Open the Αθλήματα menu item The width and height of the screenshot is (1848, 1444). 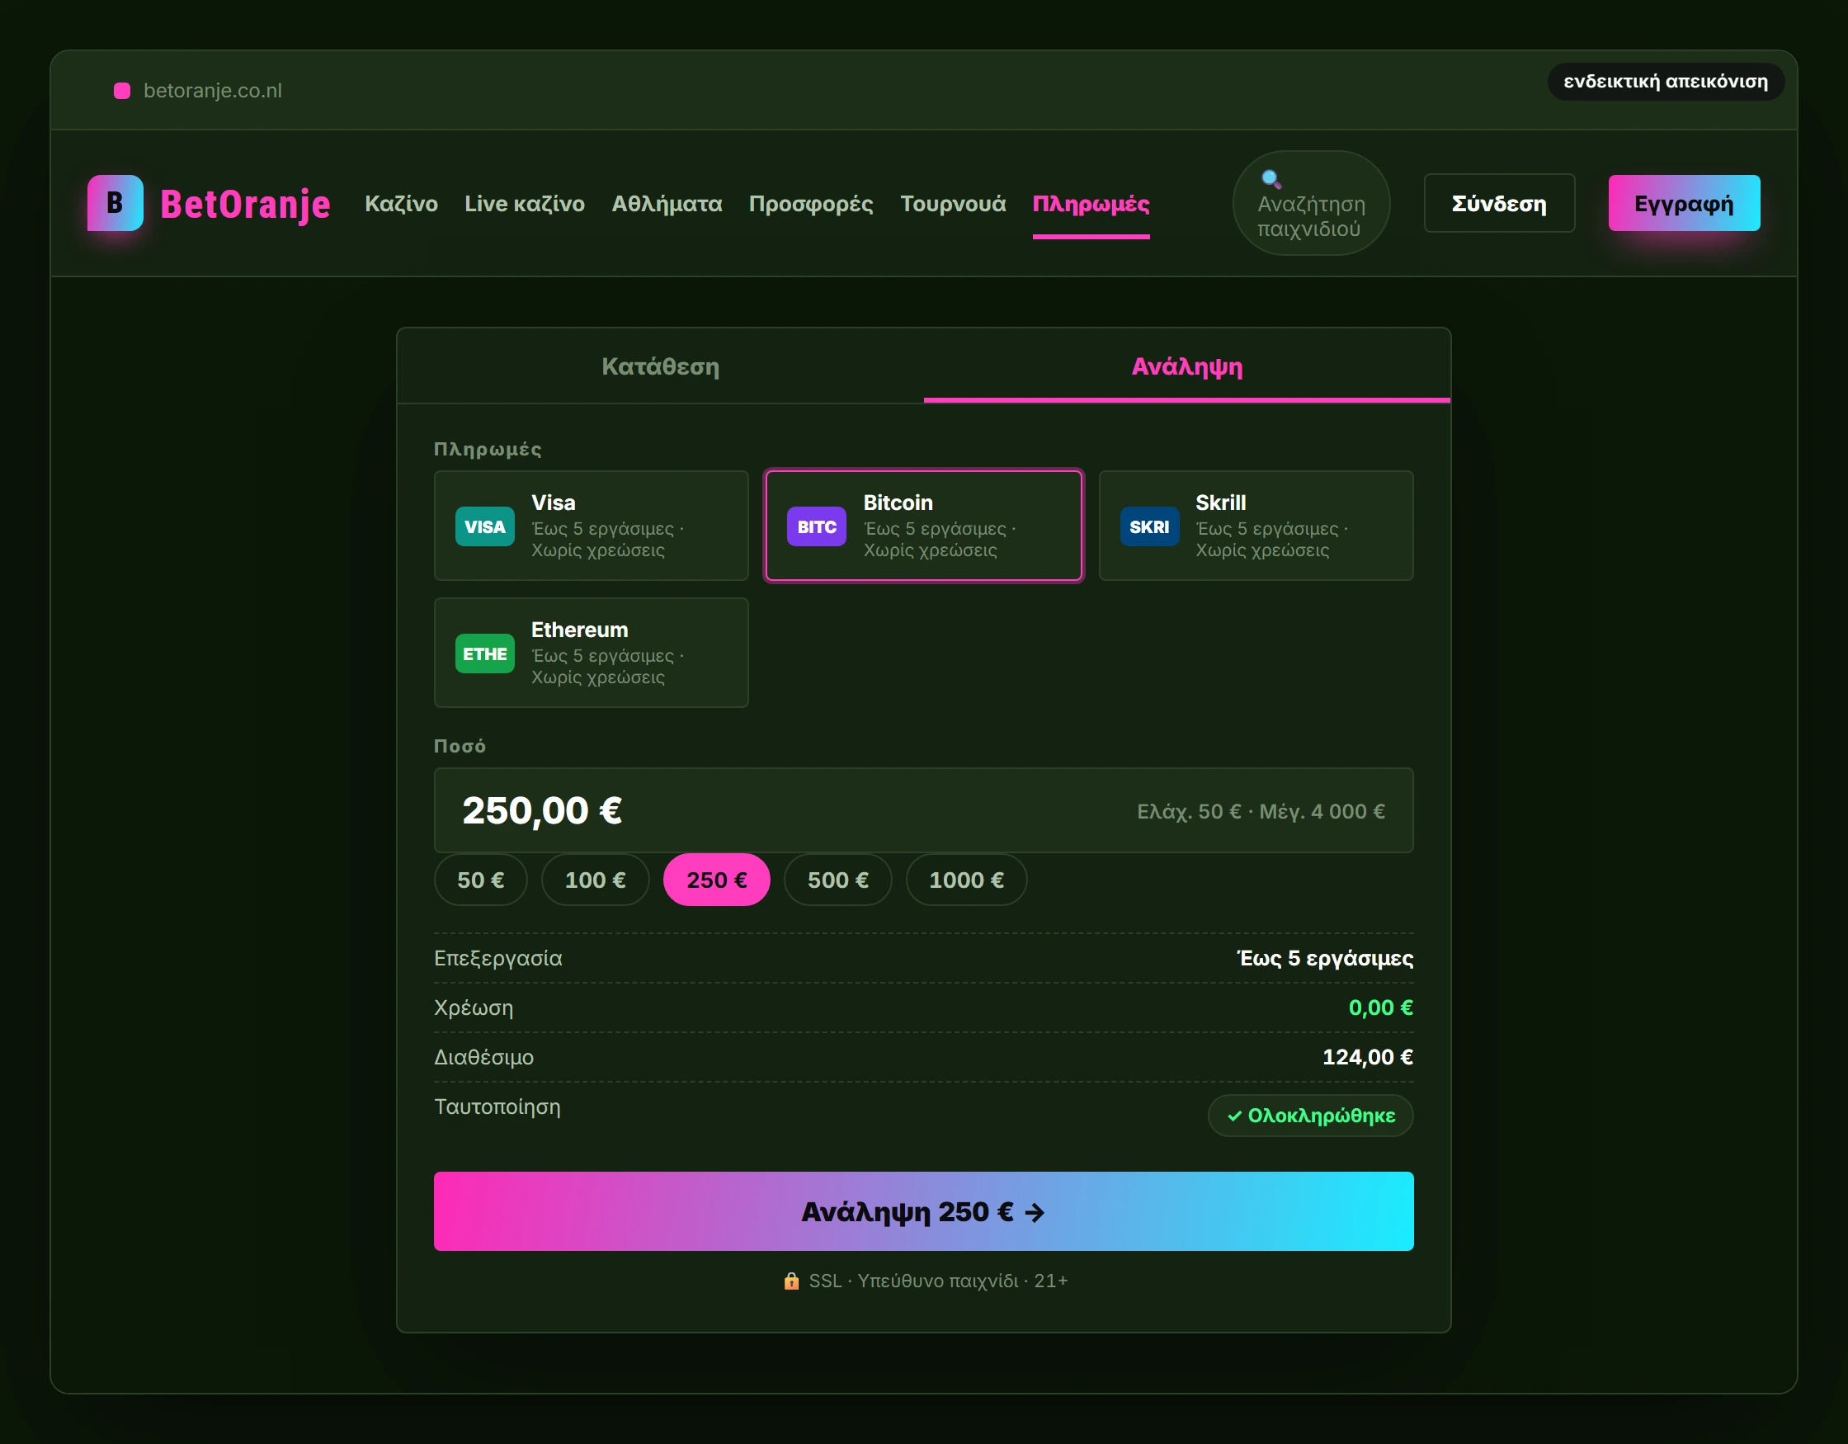667,204
